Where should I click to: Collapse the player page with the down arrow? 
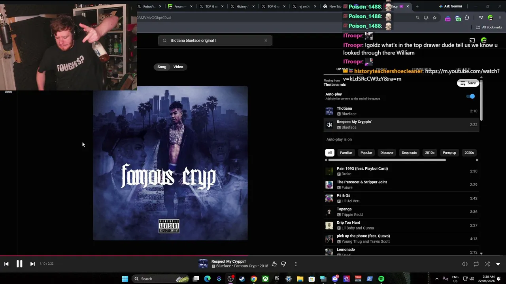click(x=498, y=264)
